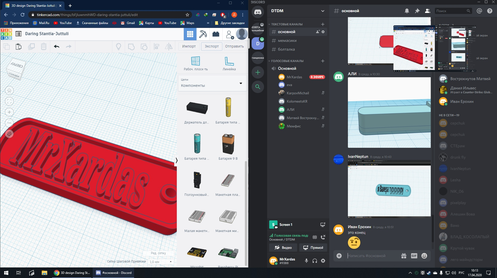Select Ruler tool

[229, 64]
